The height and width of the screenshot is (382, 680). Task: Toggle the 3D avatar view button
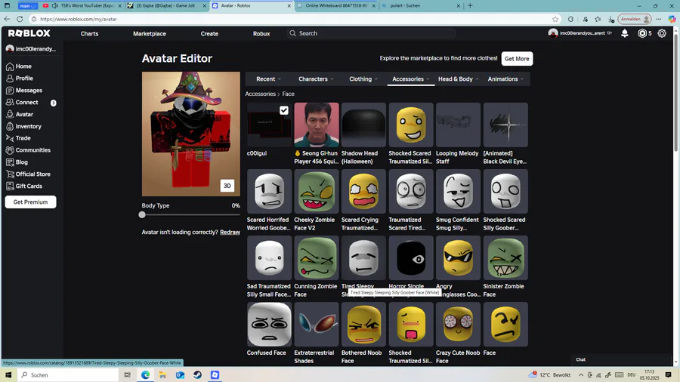click(227, 186)
